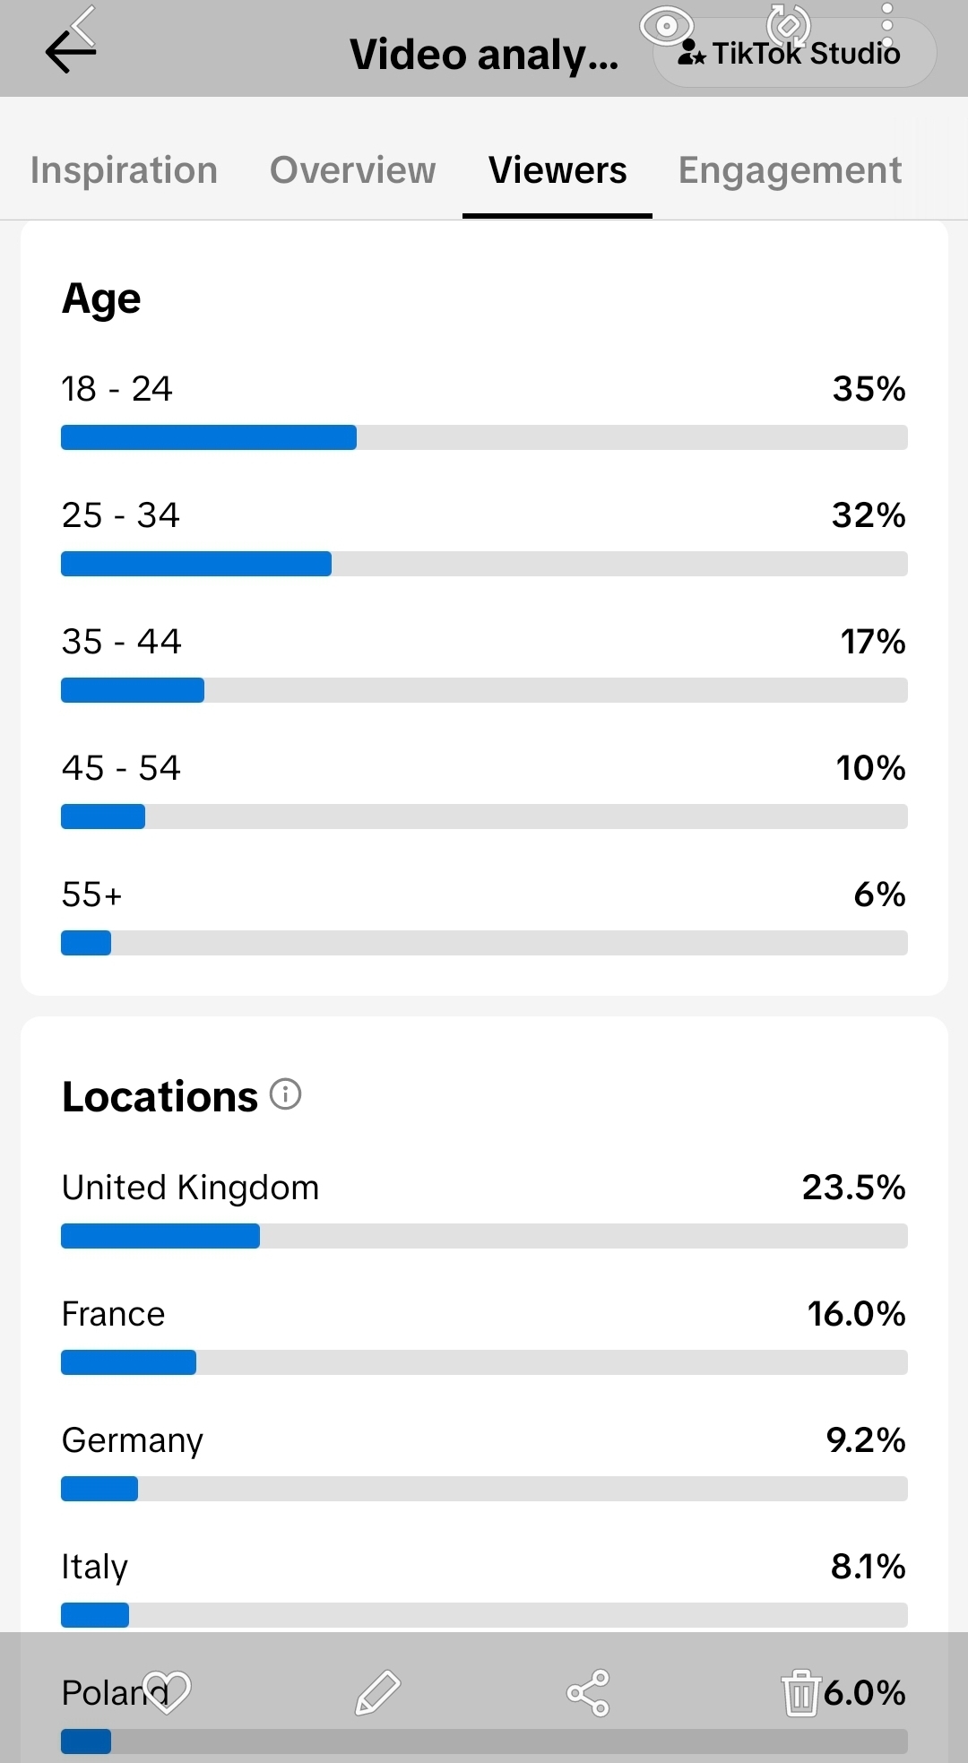Tap the share icon

588,1692
